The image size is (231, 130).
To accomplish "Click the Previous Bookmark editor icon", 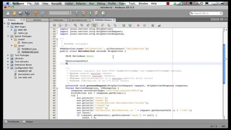I will (x=103, y=25).
